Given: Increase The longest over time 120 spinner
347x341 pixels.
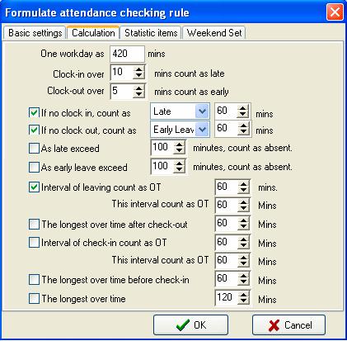Looking at the screenshot, I should click(243, 295).
